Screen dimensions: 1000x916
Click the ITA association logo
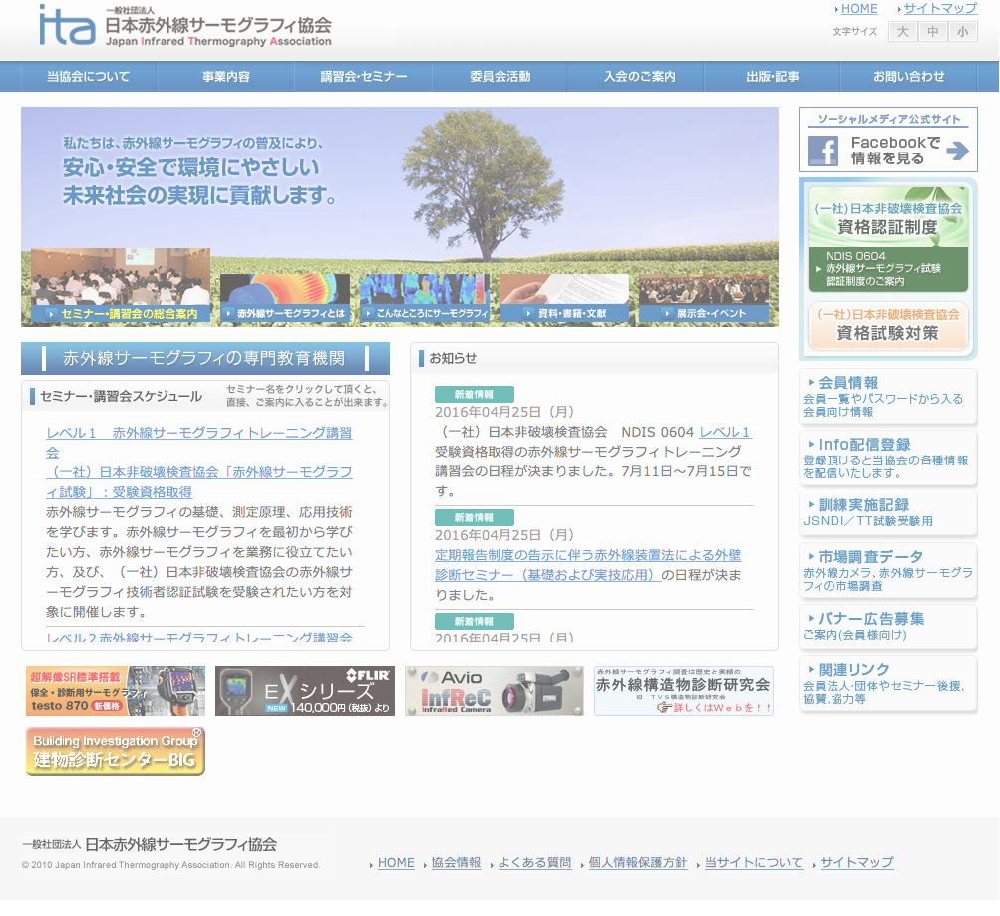(185, 26)
